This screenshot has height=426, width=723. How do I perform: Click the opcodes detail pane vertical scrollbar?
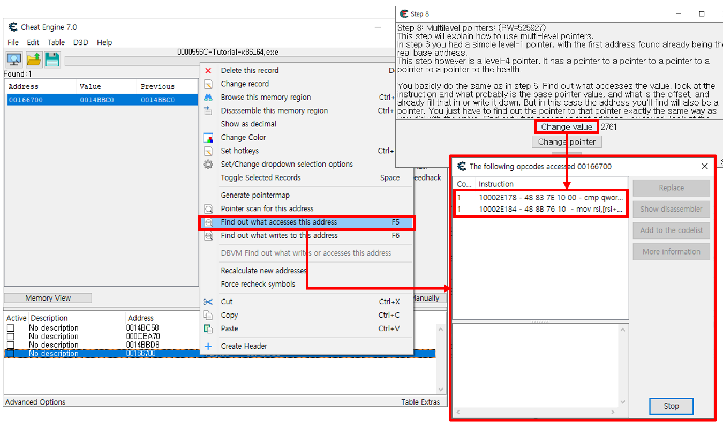point(623,367)
